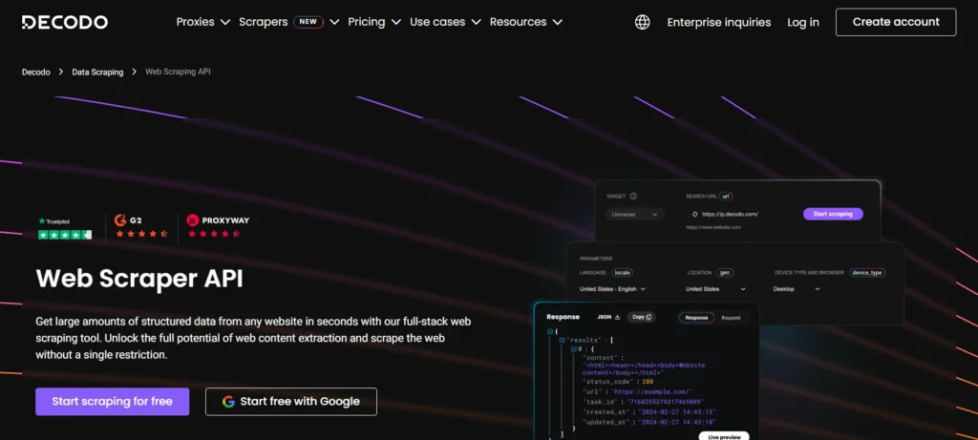Open the Scrapers menu
This screenshot has width=978, height=440.
coord(288,22)
